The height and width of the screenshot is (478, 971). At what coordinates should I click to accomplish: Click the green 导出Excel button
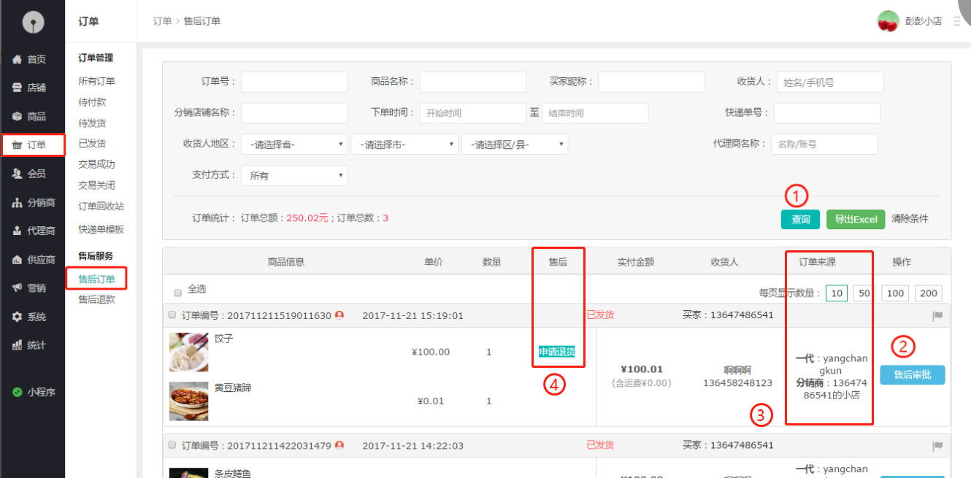pos(856,220)
